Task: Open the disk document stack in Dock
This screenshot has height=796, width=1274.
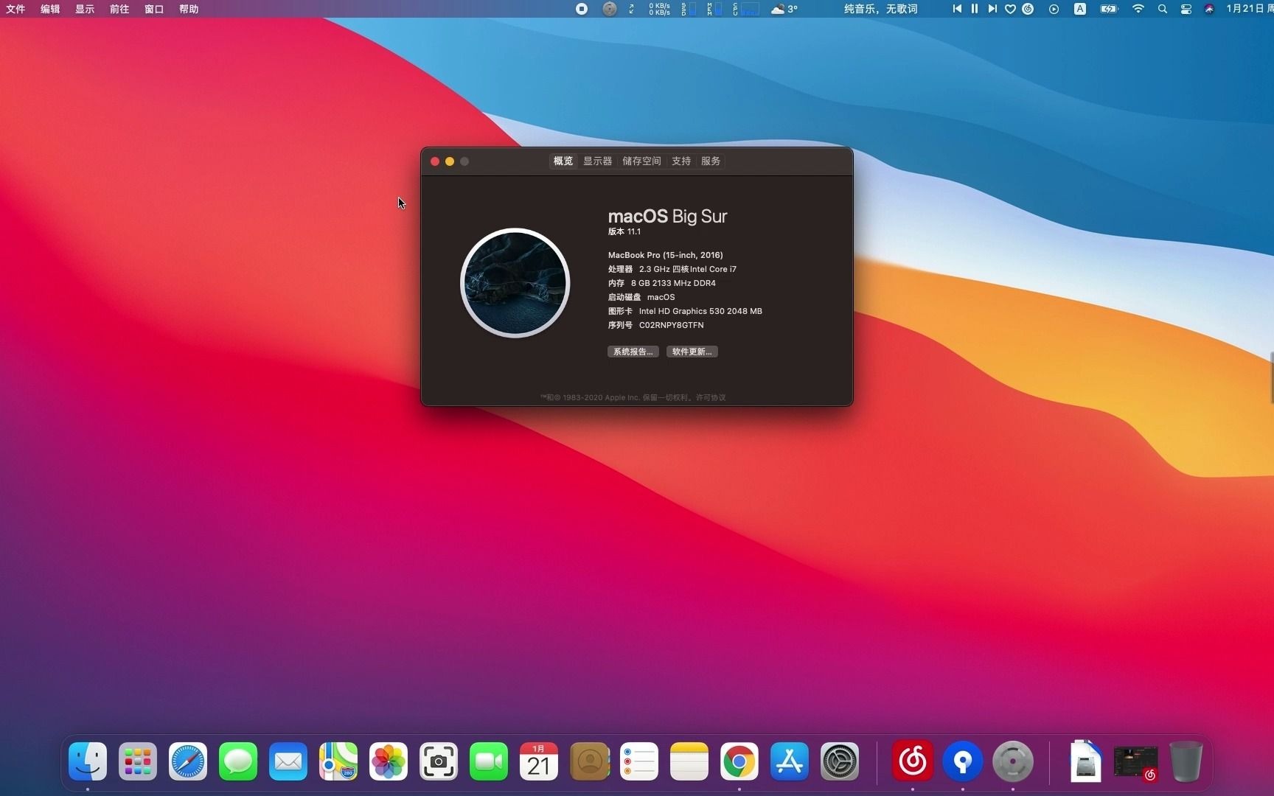Action: [x=1086, y=761]
